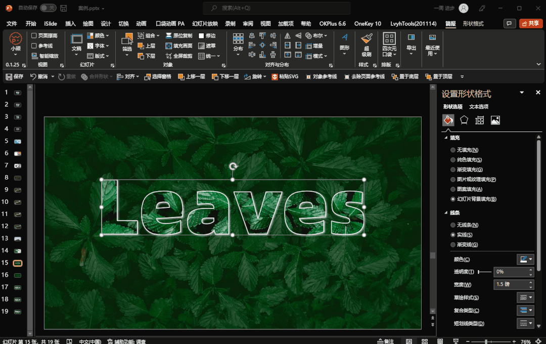Open the 版式 layout dropdown

pos(98,56)
